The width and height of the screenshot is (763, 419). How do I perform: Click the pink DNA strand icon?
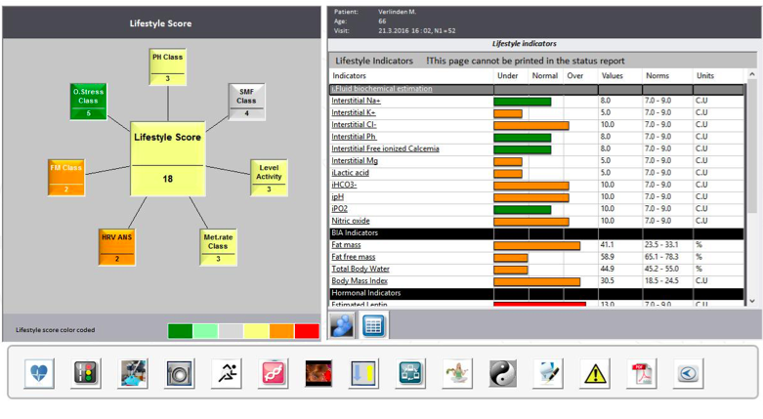(273, 373)
